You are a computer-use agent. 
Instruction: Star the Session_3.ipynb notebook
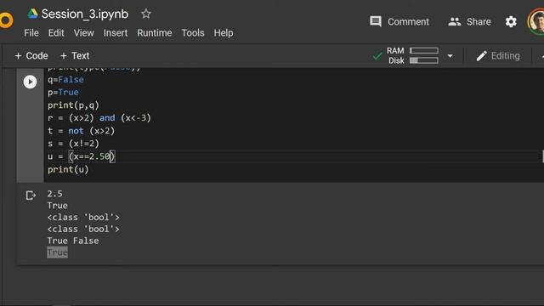pos(146,14)
